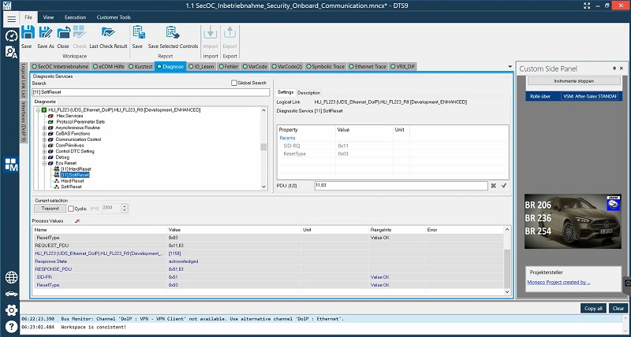Open the Monaco Project created by link
The height and width of the screenshot is (337, 631).
pyautogui.click(x=559, y=282)
